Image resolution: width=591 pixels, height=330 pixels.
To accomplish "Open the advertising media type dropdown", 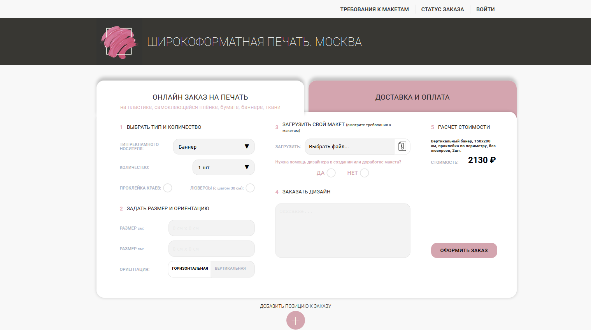I will tap(214, 147).
